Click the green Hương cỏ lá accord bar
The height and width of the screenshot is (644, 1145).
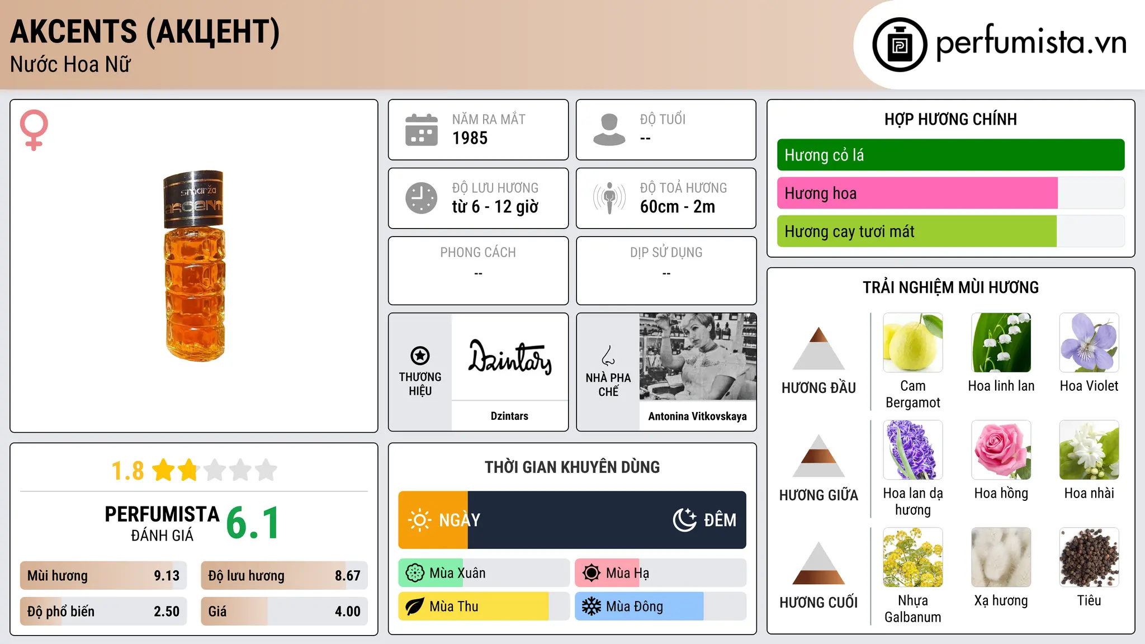(951, 155)
